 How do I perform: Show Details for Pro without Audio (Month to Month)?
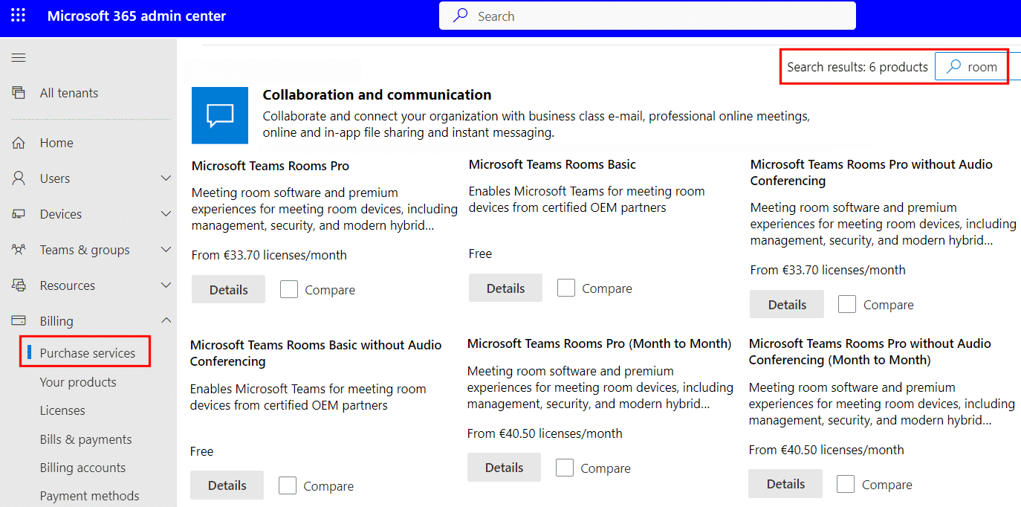pyautogui.click(x=785, y=484)
